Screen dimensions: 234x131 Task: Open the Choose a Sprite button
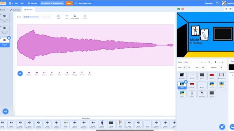pos(222,127)
